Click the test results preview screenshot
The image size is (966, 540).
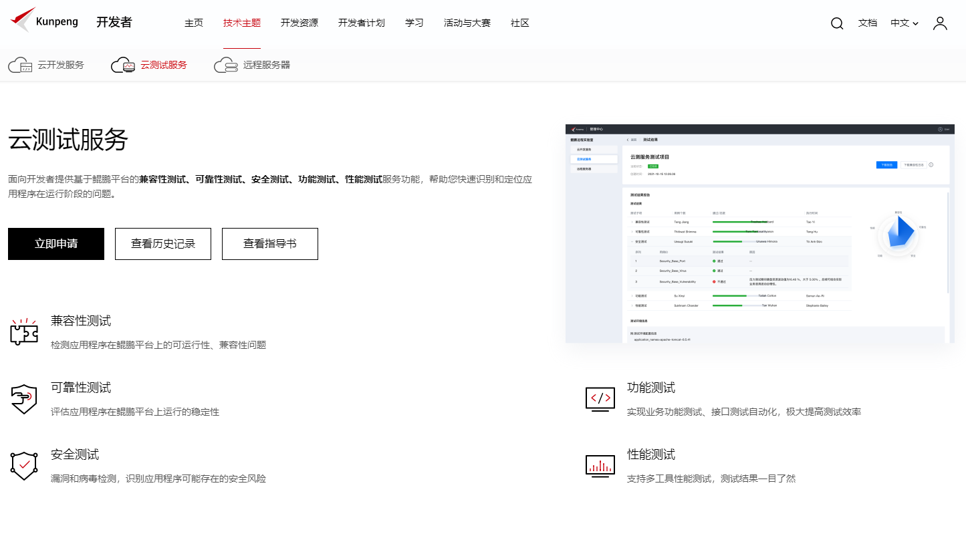[x=760, y=233]
